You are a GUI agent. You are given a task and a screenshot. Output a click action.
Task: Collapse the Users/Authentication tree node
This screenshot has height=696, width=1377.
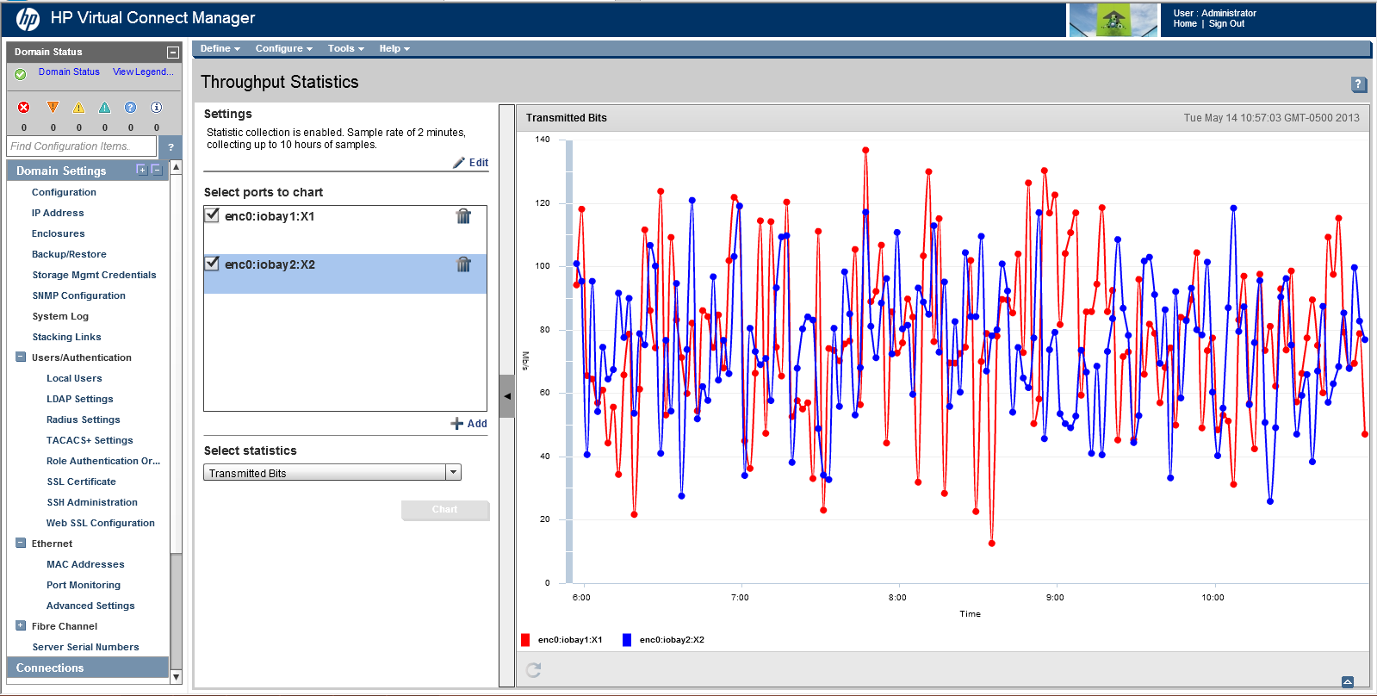pyautogui.click(x=21, y=357)
